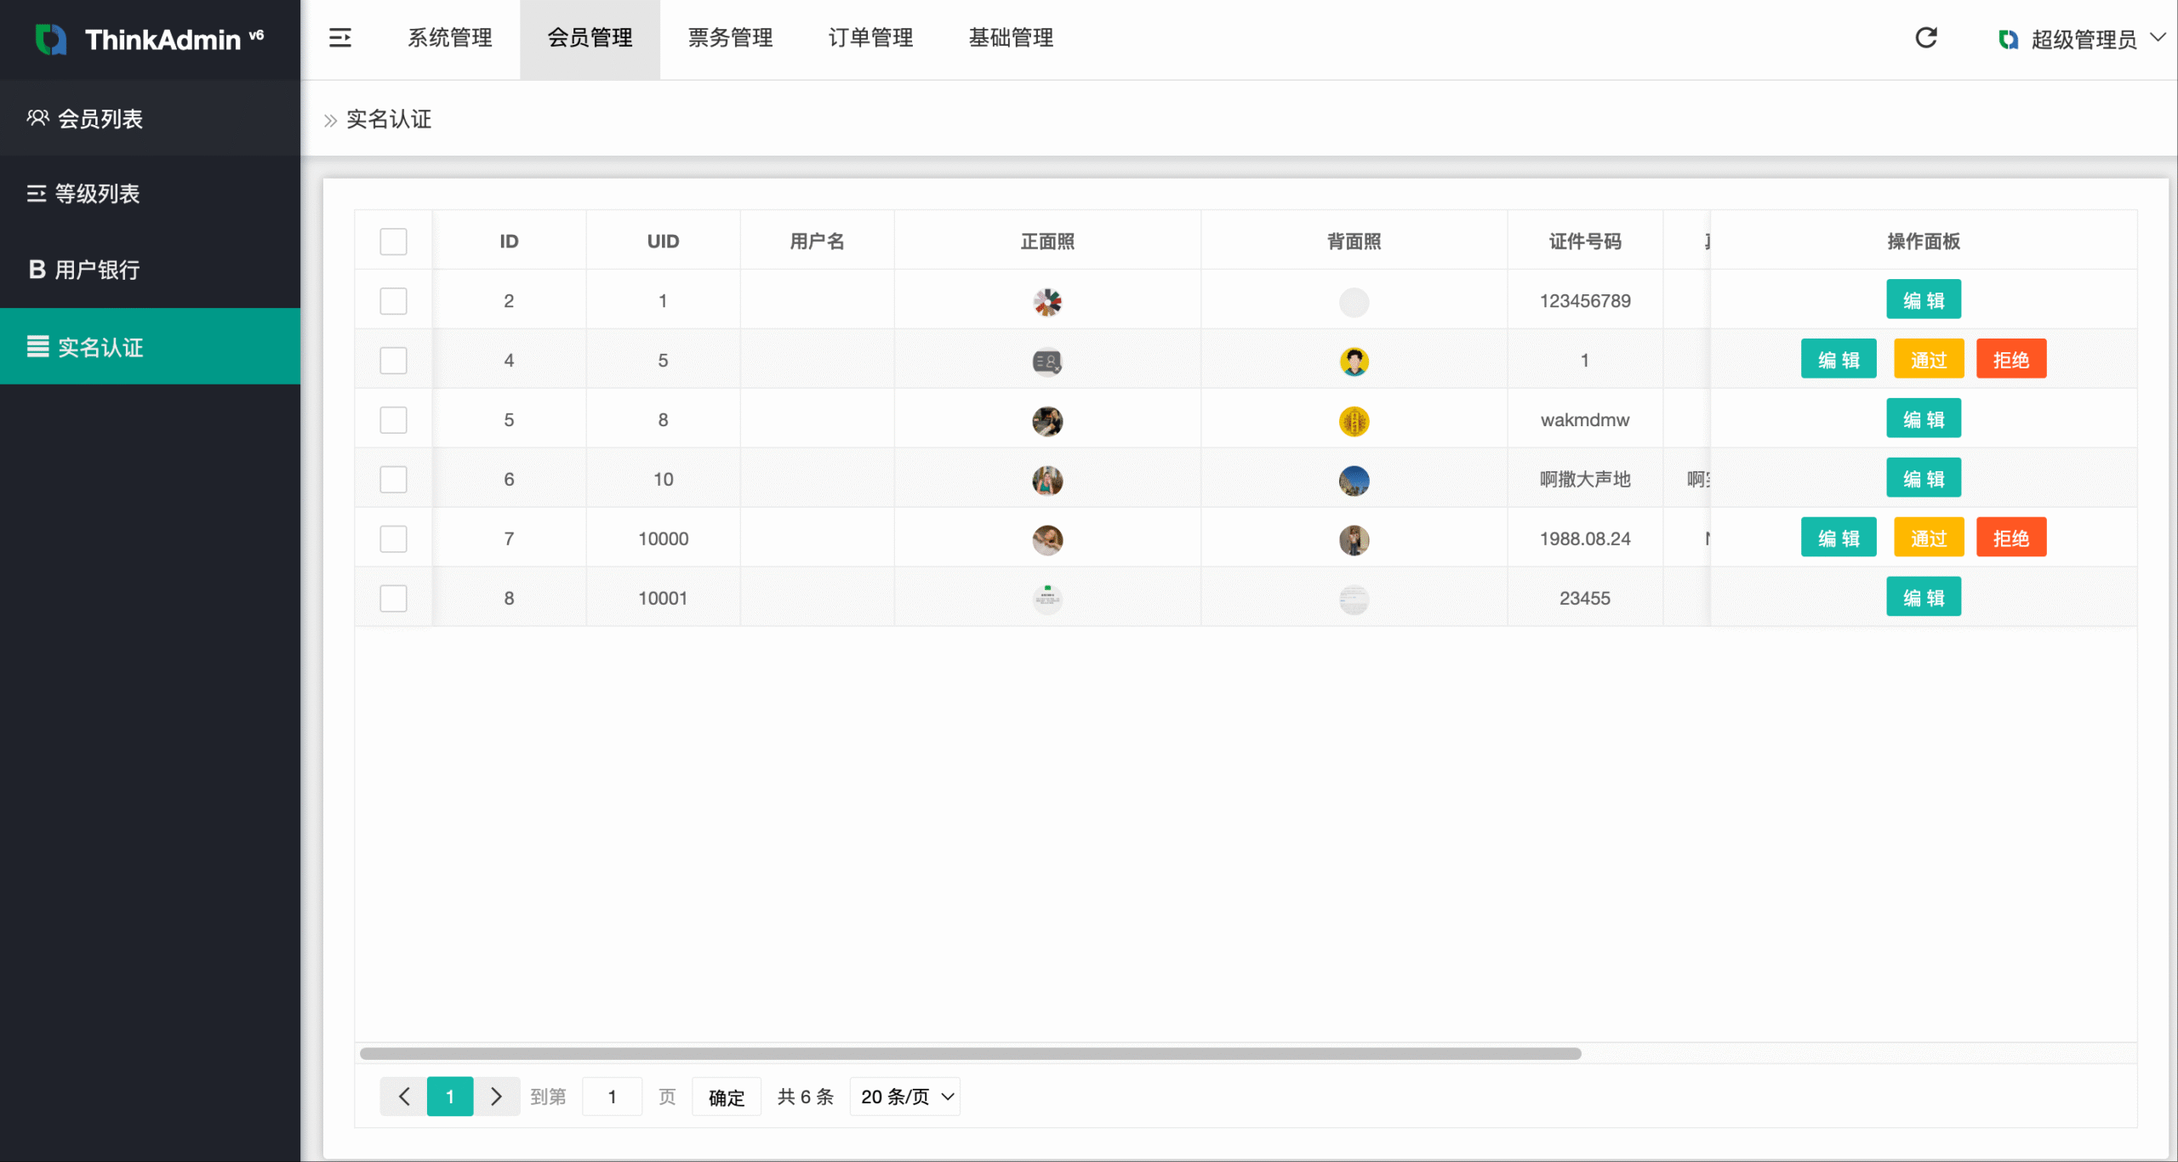Image resolution: width=2178 pixels, height=1162 pixels.
Task: Click the horizontal table scrollbar
Action: click(x=970, y=1053)
